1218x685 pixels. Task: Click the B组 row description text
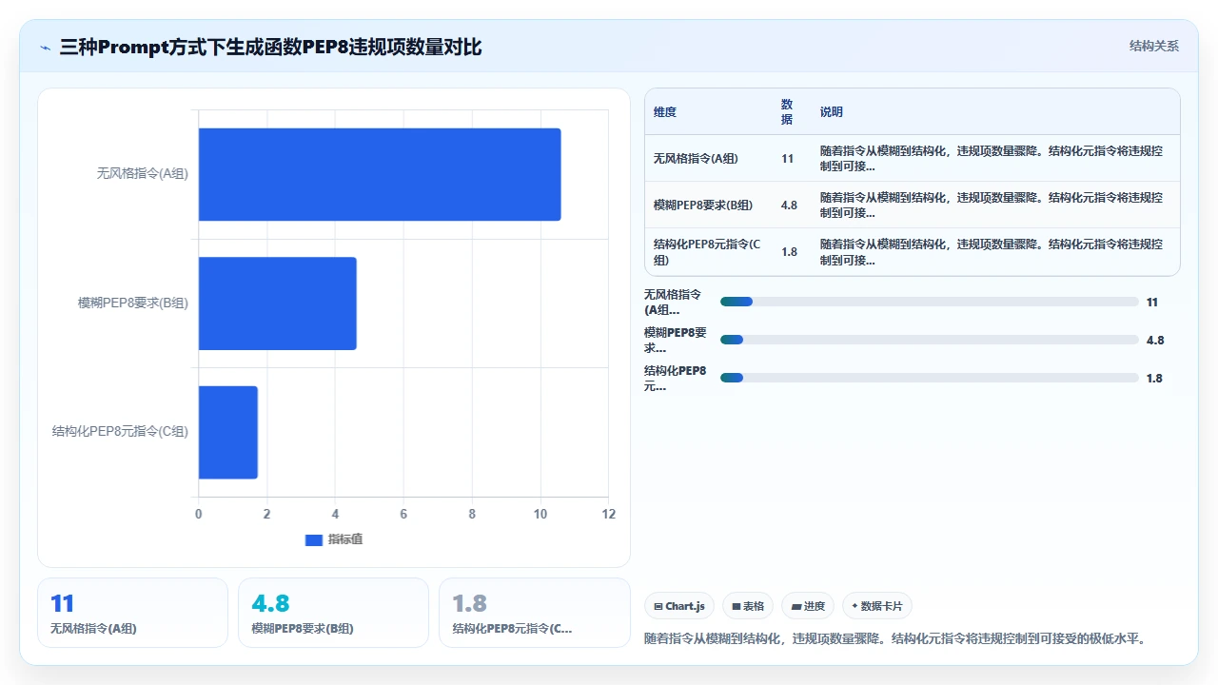click(x=991, y=205)
